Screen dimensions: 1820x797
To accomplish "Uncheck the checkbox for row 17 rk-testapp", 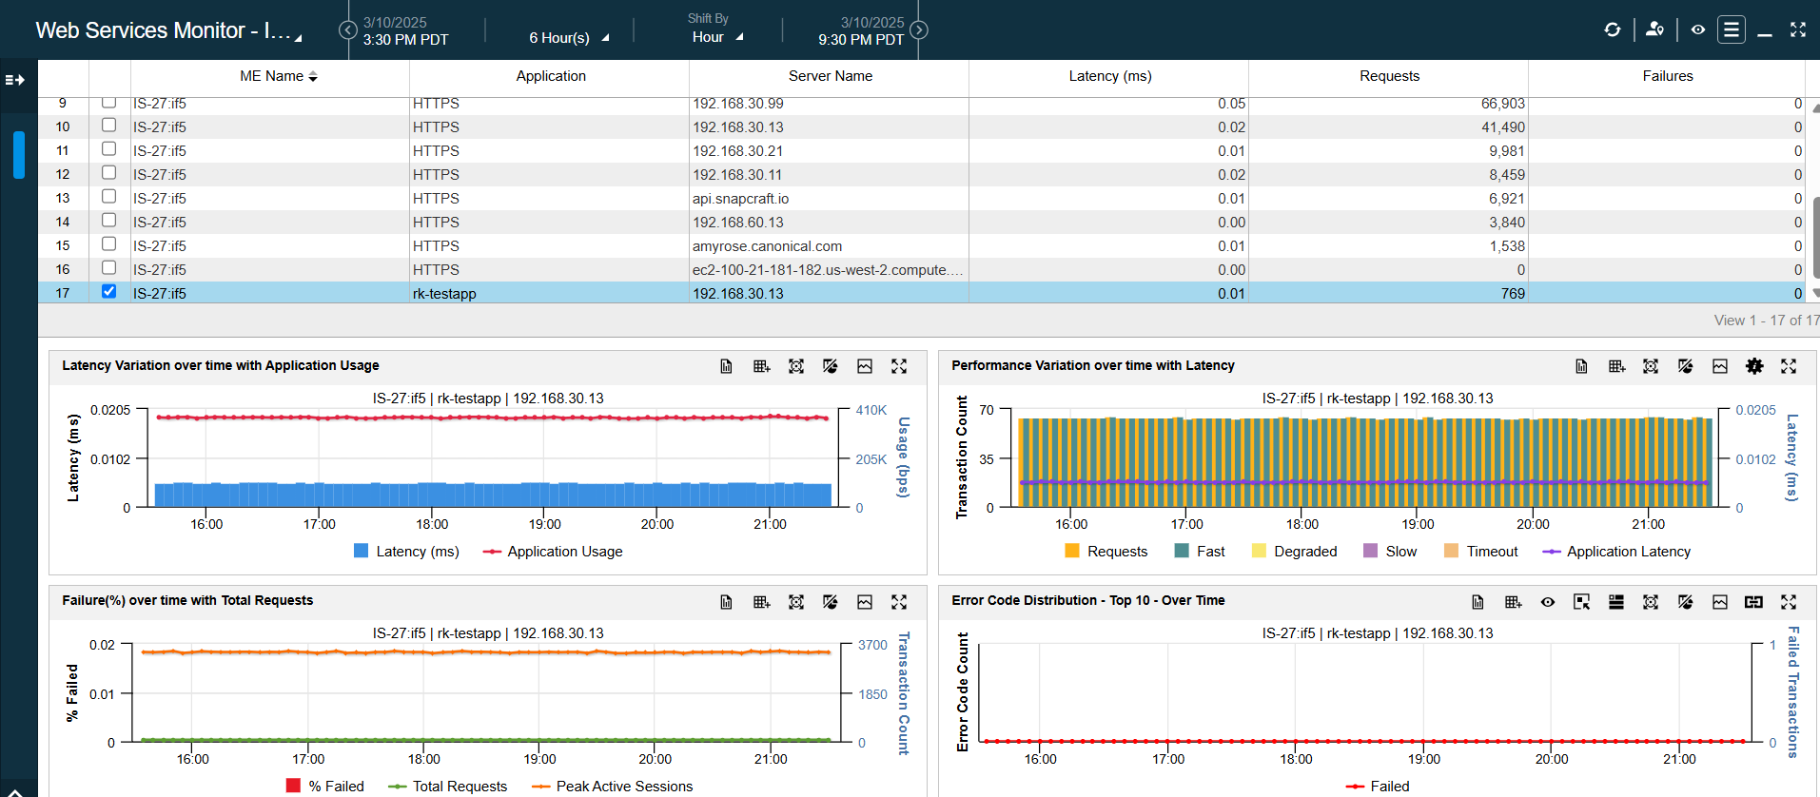I will coord(109,292).
